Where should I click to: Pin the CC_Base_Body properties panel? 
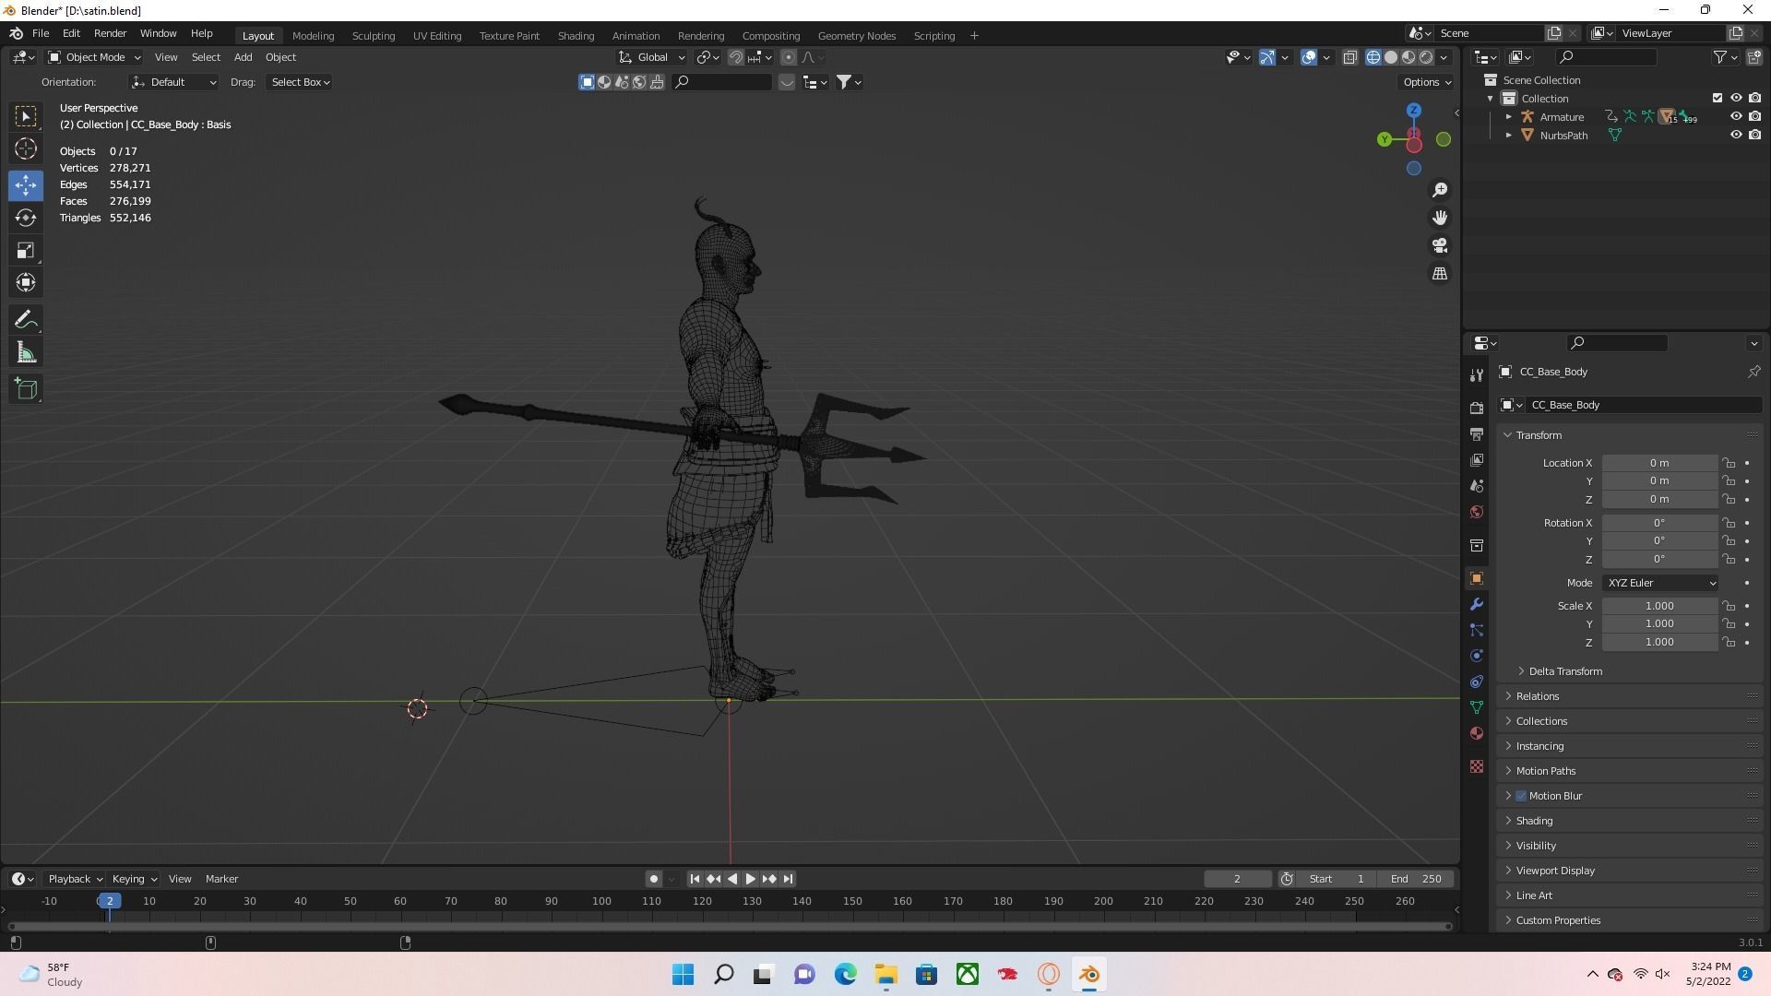click(1753, 372)
